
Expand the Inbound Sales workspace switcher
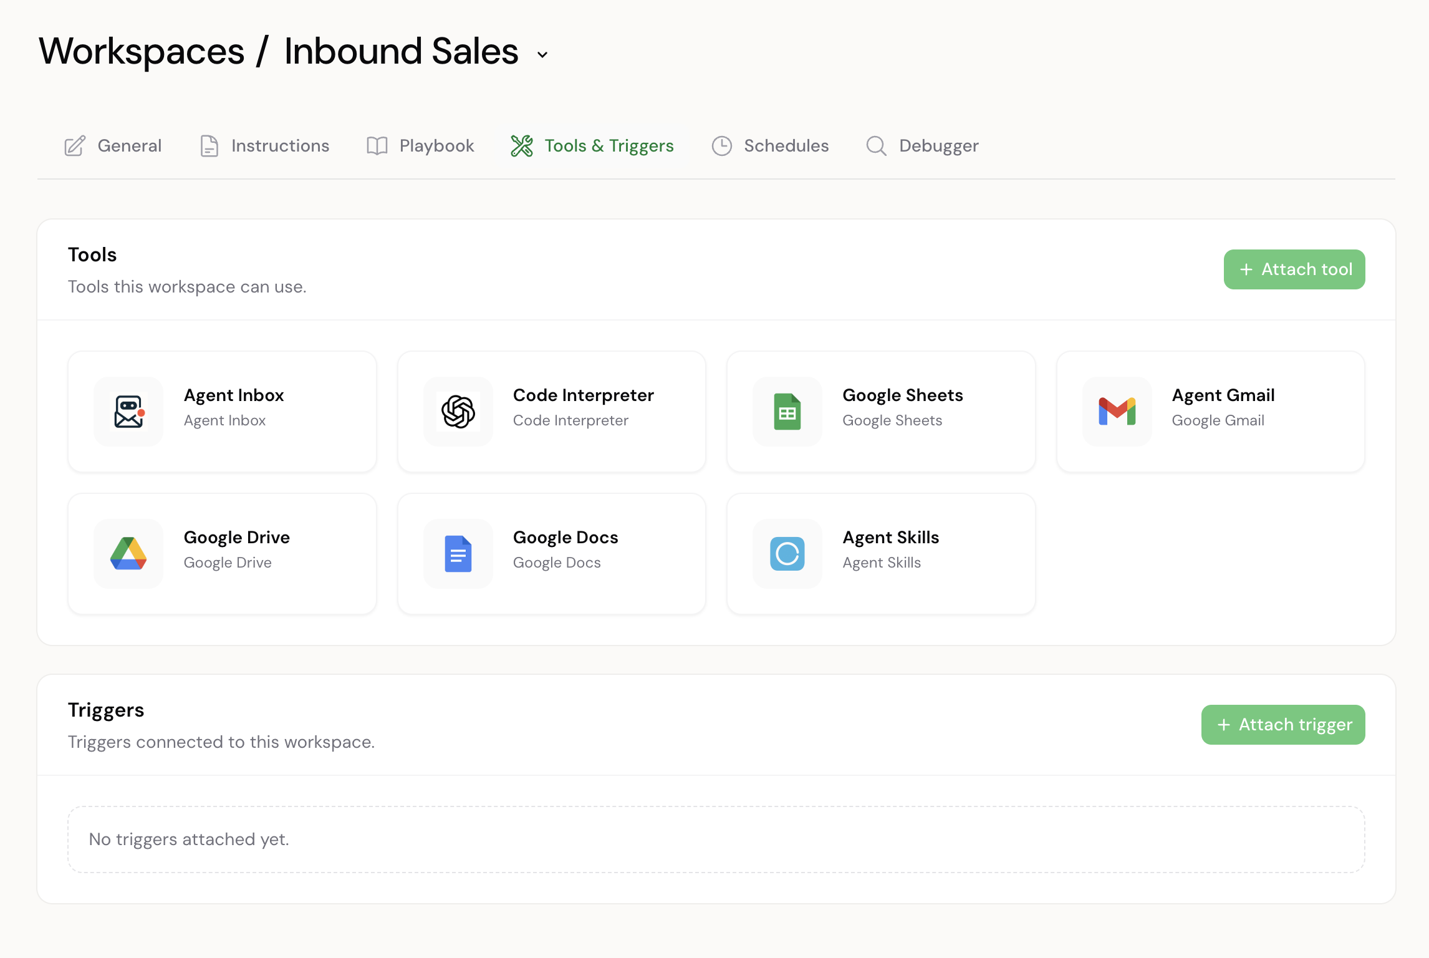pos(541,55)
